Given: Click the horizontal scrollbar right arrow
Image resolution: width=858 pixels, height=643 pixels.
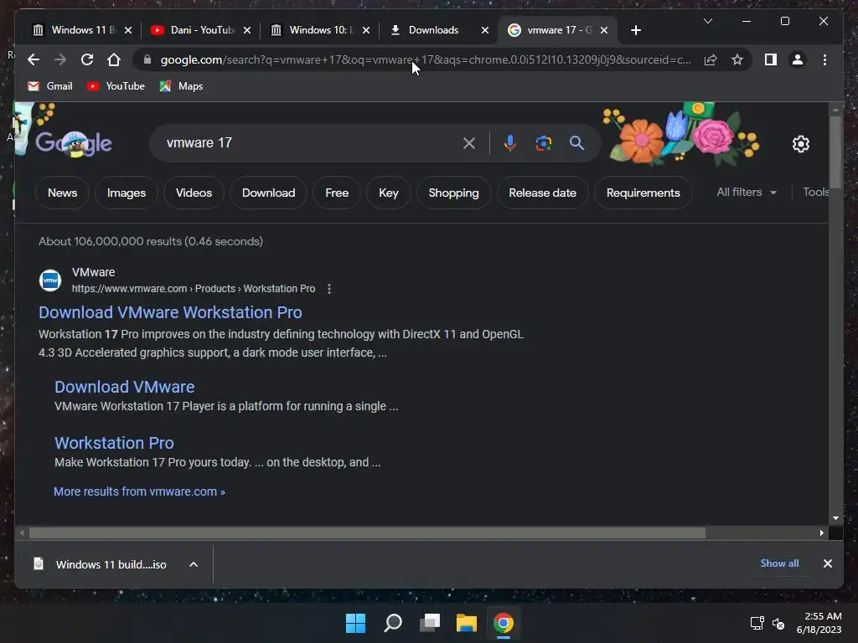Looking at the screenshot, I should pyautogui.click(x=821, y=532).
